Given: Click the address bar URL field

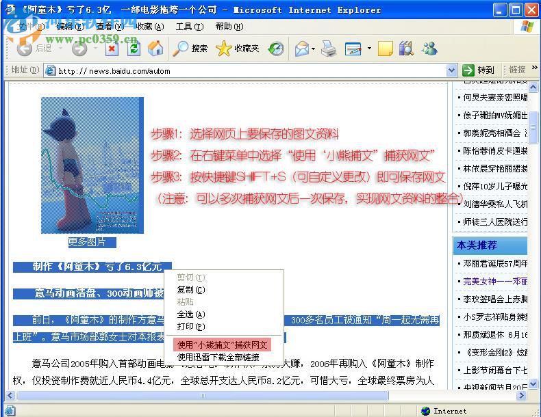Looking at the screenshot, I should pos(250,70).
